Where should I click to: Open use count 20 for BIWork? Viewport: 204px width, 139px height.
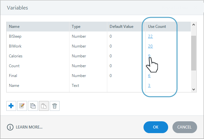pyautogui.click(x=150, y=46)
